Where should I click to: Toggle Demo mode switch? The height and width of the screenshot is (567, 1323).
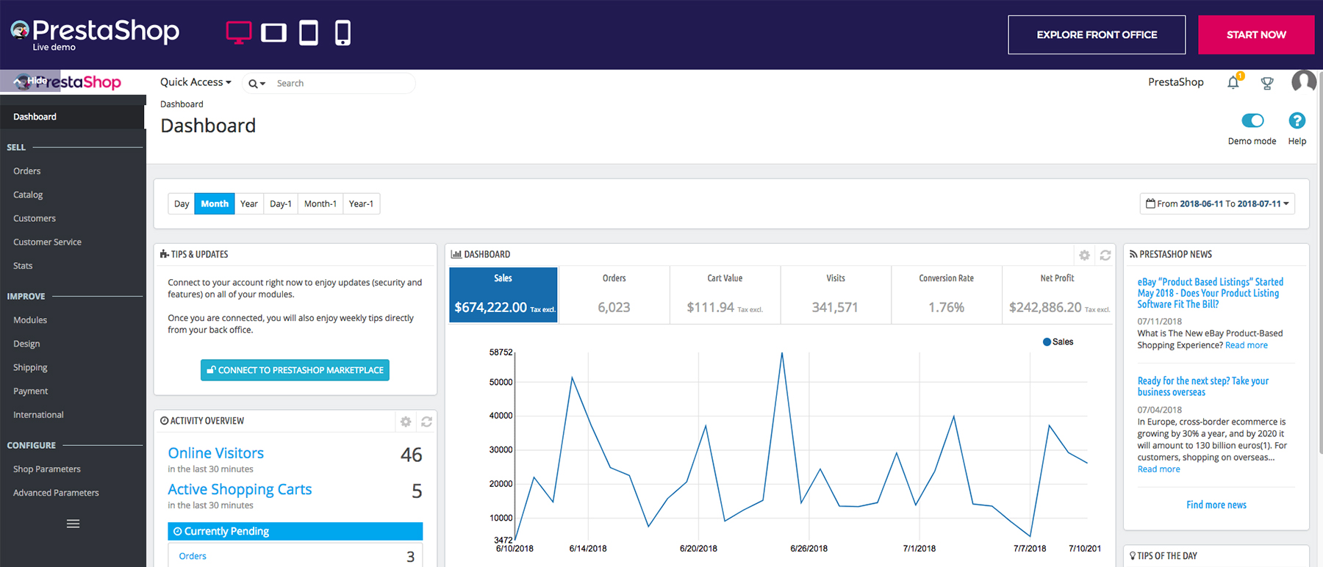point(1252,120)
